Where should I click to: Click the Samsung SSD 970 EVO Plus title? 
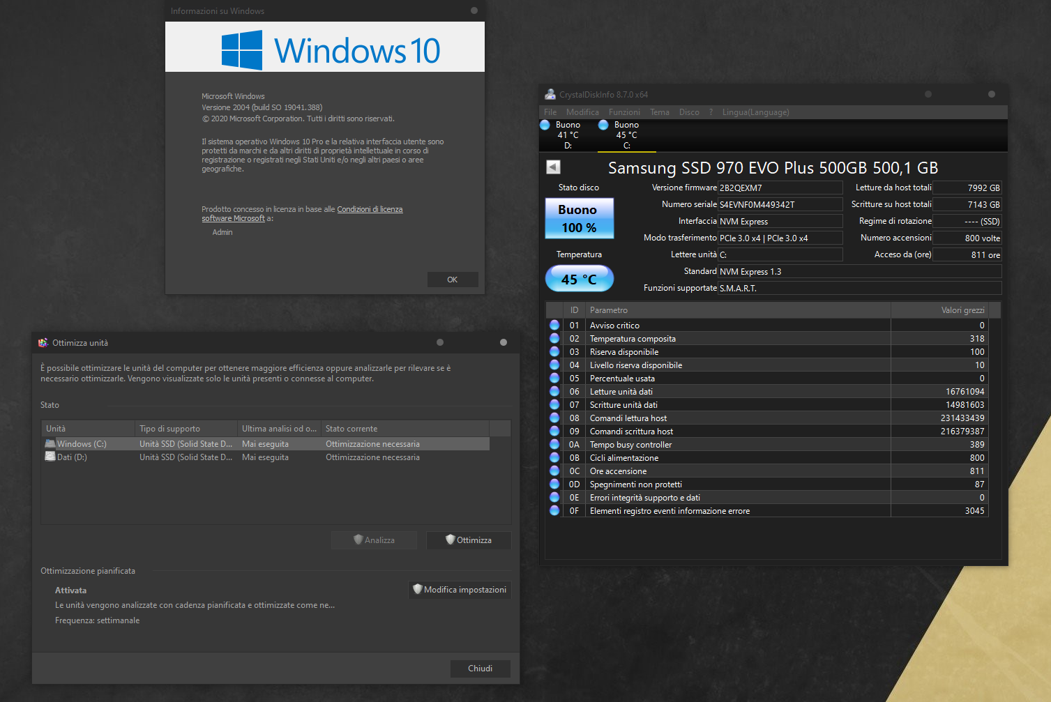(773, 168)
